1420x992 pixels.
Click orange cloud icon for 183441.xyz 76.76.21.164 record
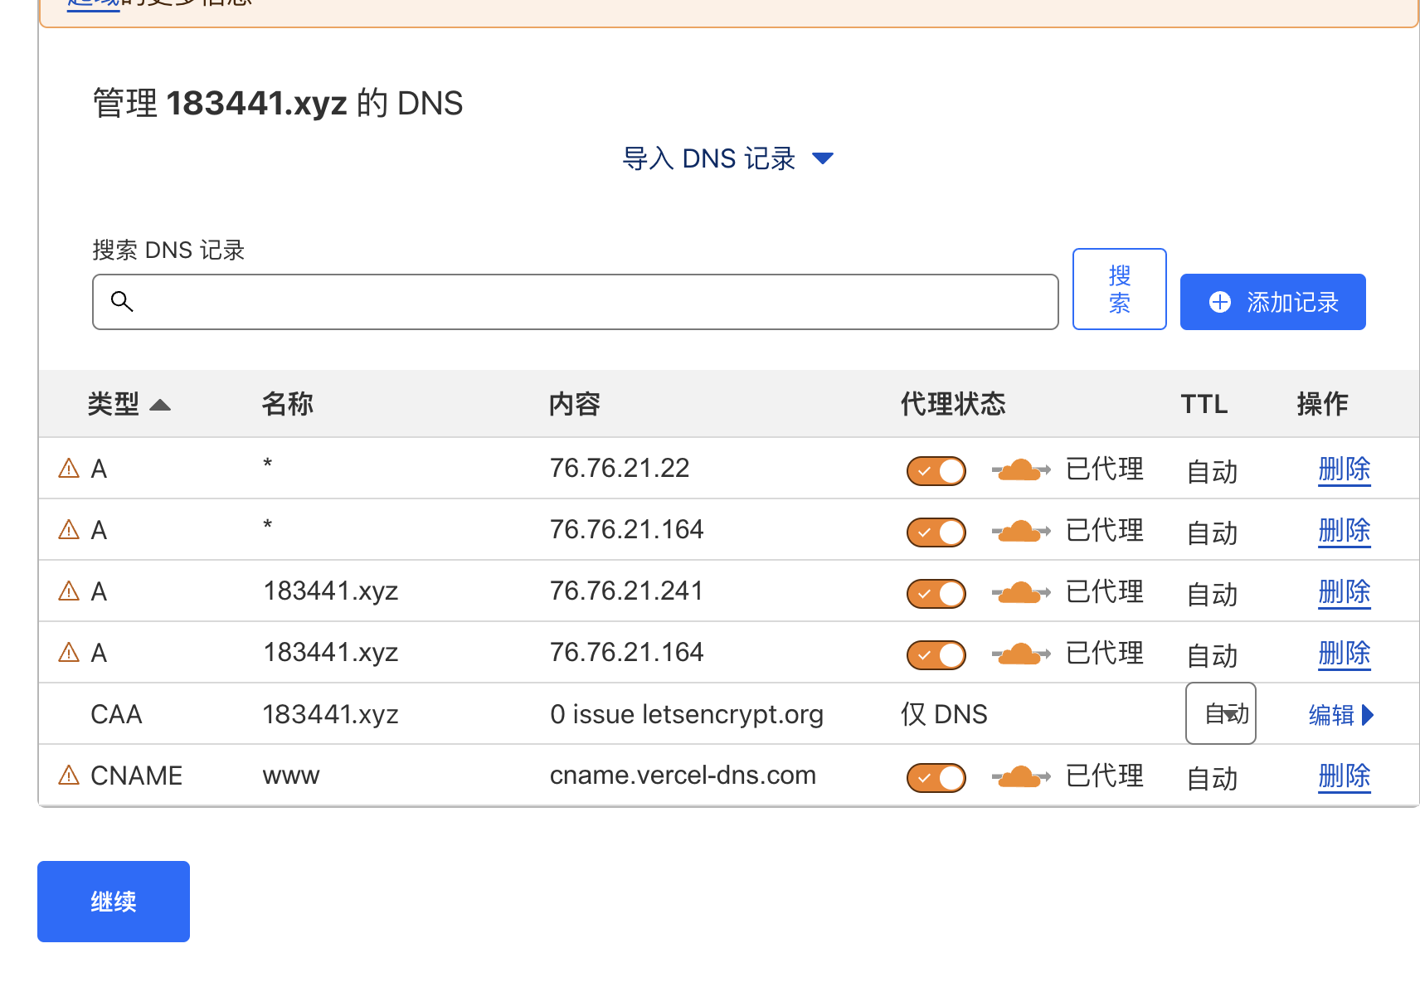pos(1021,654)
